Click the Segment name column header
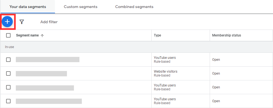 pos(27,35)
